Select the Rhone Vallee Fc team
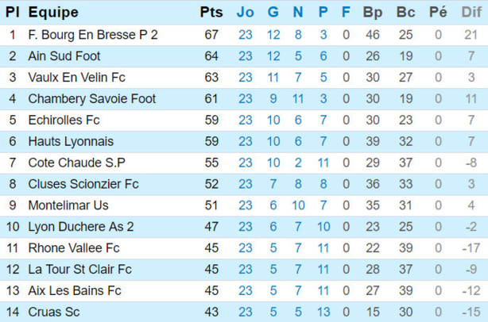This screenshot has height=322, width=488. coord(74,247)
